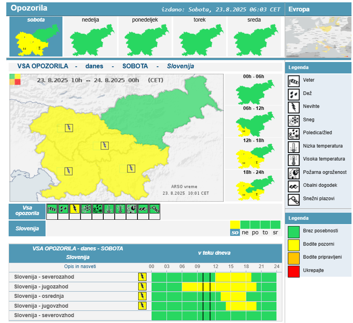
Task: Show the 06h - 12h interval map
Action: click(x=253, y=124)
